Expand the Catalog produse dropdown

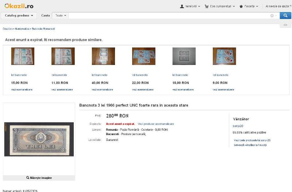tap(19, 15)
